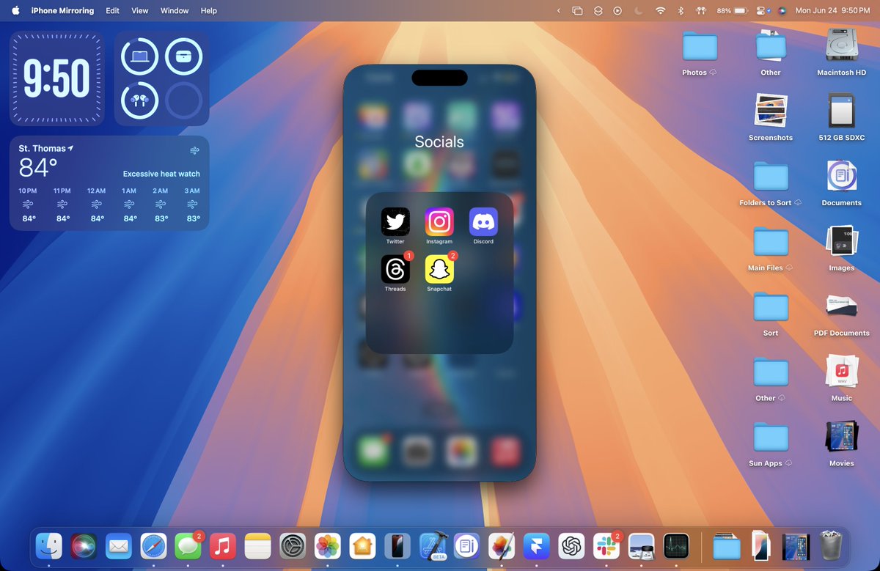Open the iPhone Mirroring app menu

[62, 10]
